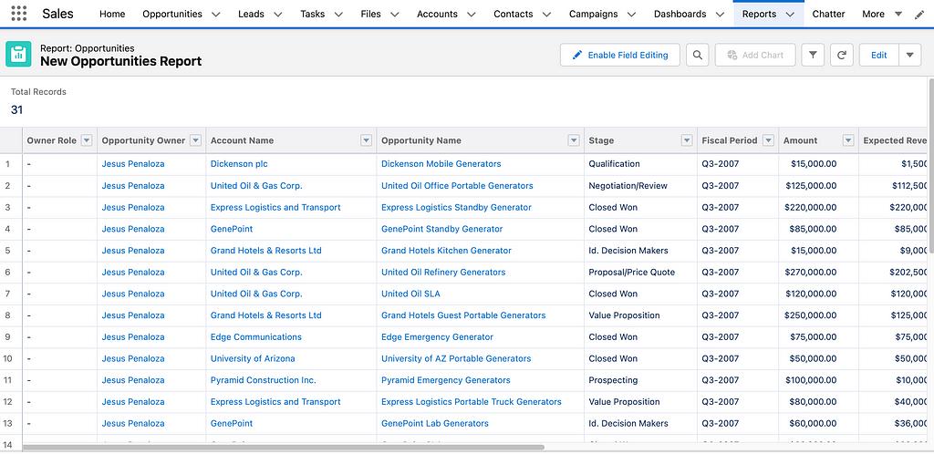
Task: Open Amount column sort dropdown
Action: [848, 140]
